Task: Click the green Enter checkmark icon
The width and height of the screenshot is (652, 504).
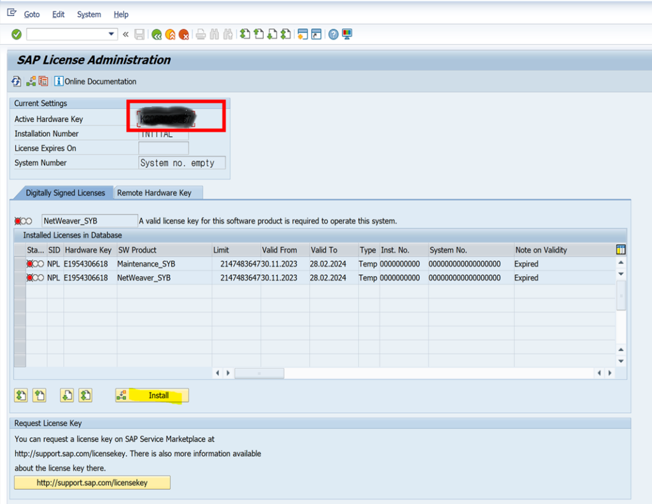Action: click(16, 34)
